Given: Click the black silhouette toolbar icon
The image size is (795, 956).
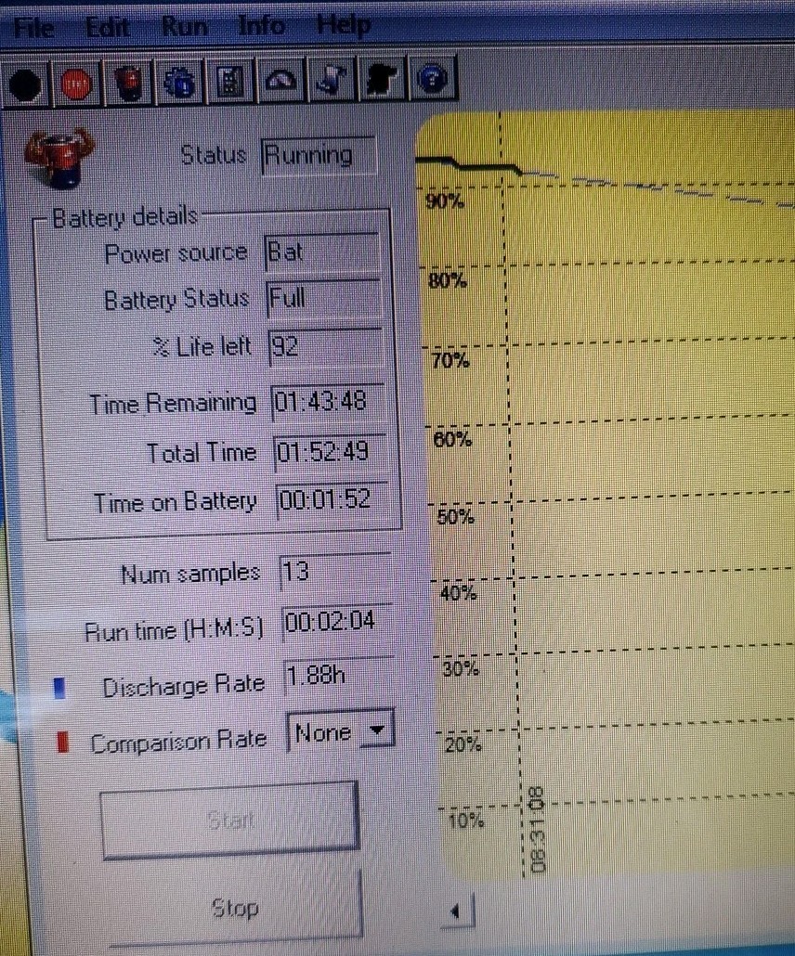Looking at the screenshot, I should [x=382, y=79].
